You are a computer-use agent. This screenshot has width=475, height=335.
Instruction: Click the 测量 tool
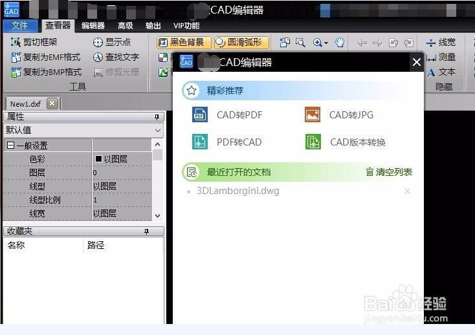441,57
